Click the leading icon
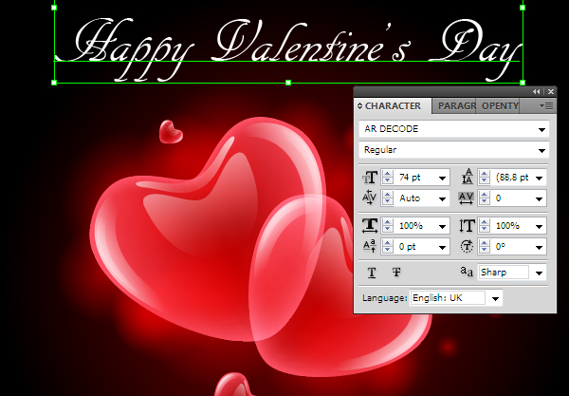The image size is (569, 396). click(467, 177)
